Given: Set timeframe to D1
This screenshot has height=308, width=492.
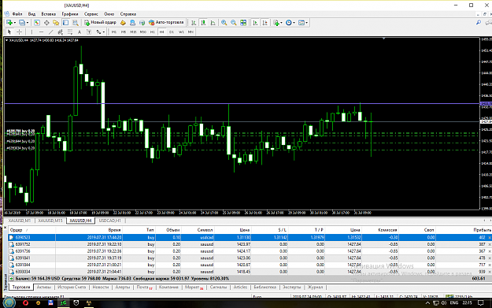Looking at the screenshot, I should click(172, 32).
